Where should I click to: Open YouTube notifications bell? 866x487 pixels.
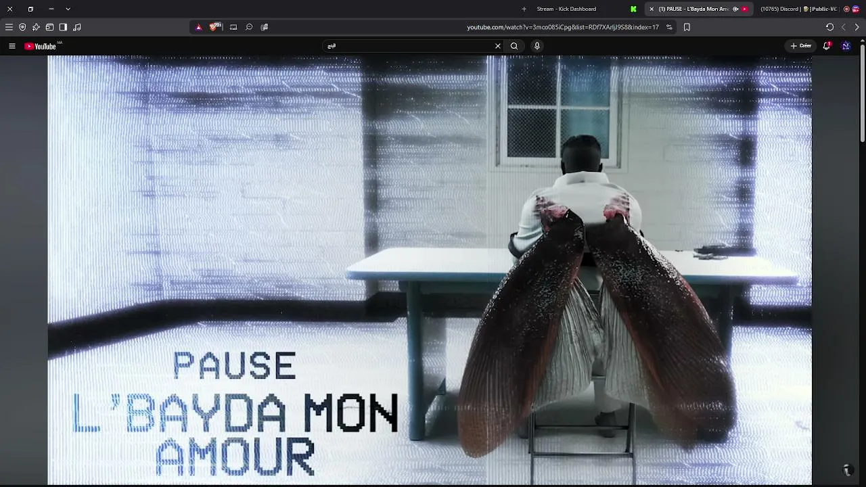(x=827, y=46)
